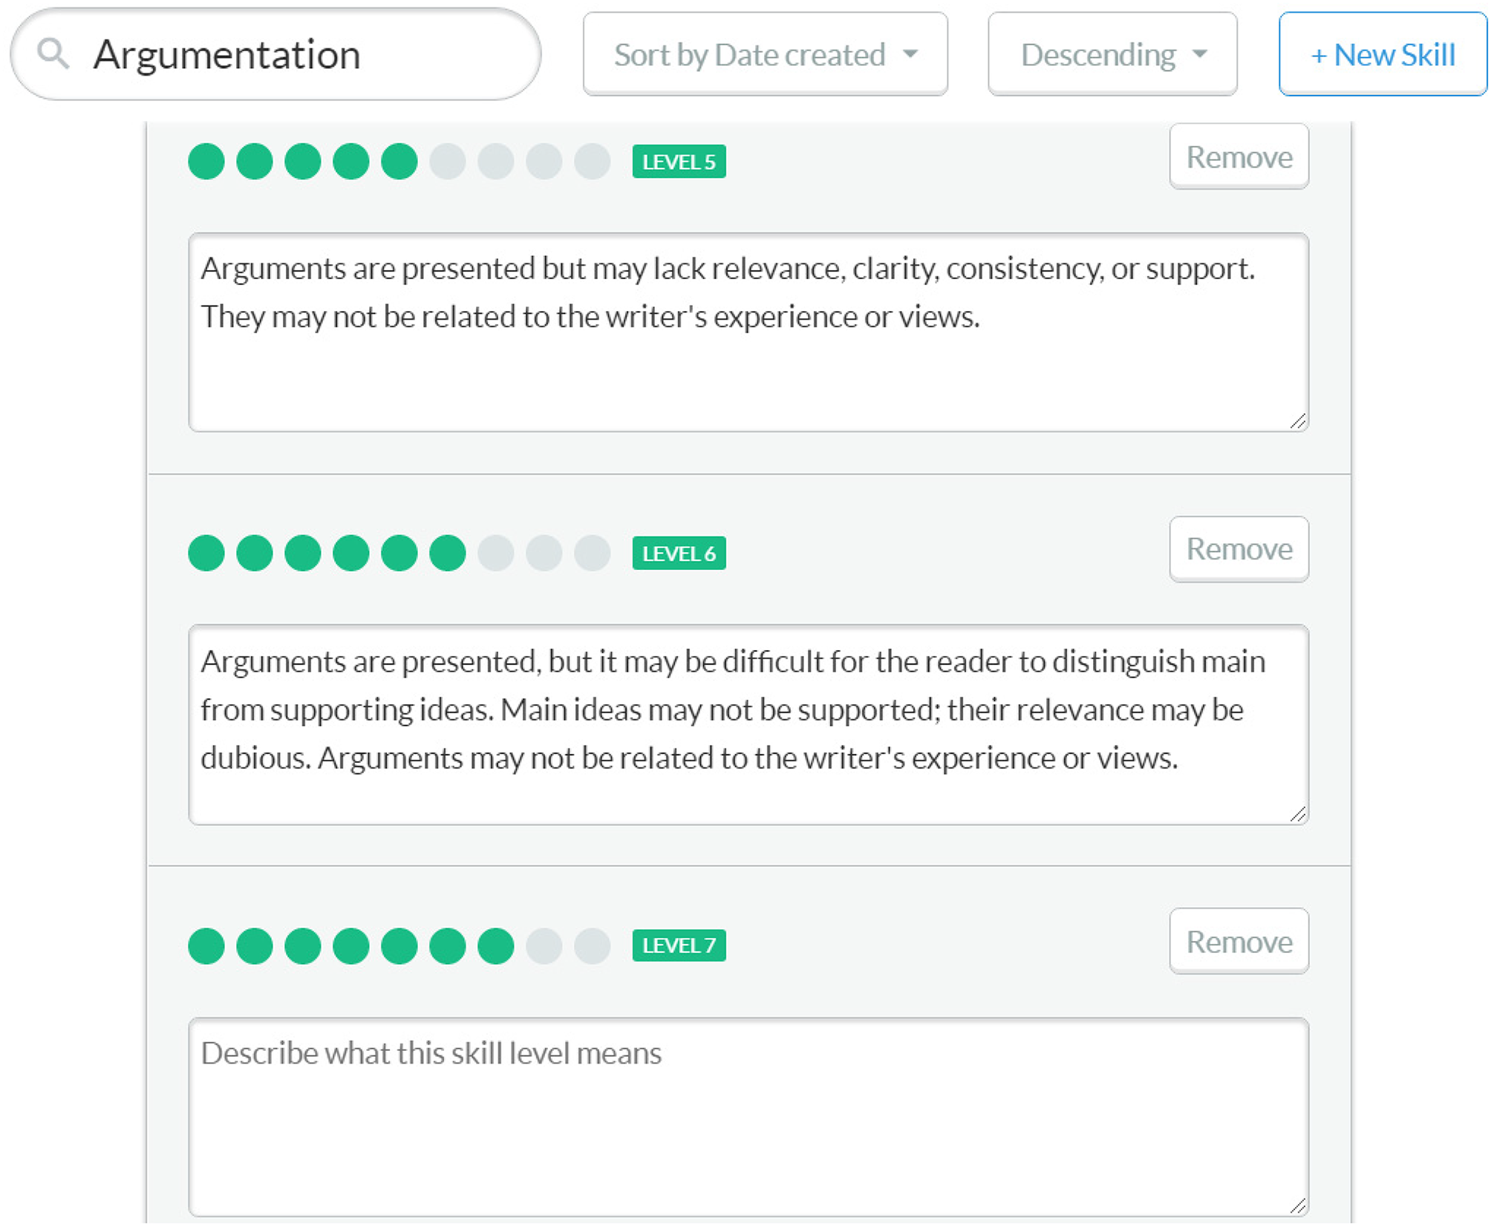Remove the Level 5 skill description
Image resolution: width=1491 pixels, height=1226 pixels.
click(1239, 157)
